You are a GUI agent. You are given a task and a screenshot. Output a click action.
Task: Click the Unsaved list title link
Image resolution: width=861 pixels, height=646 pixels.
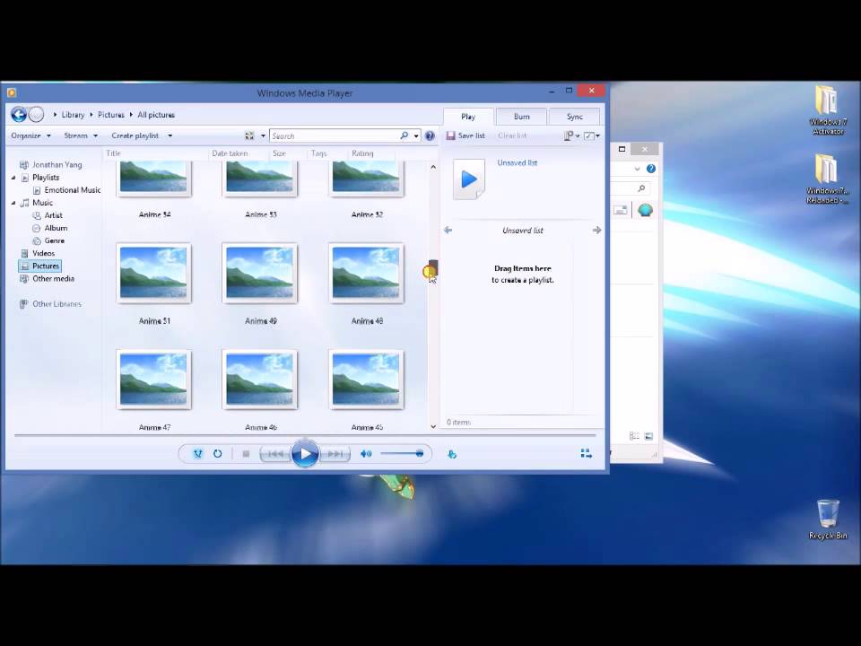point(517,162)
